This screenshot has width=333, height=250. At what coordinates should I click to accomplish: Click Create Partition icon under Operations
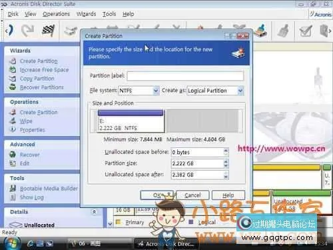13,112
